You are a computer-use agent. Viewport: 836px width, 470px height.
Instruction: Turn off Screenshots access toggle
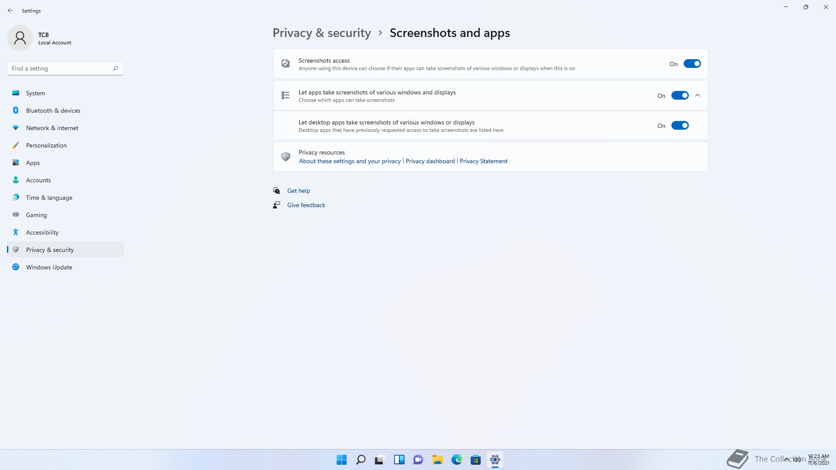click(692, 64)
